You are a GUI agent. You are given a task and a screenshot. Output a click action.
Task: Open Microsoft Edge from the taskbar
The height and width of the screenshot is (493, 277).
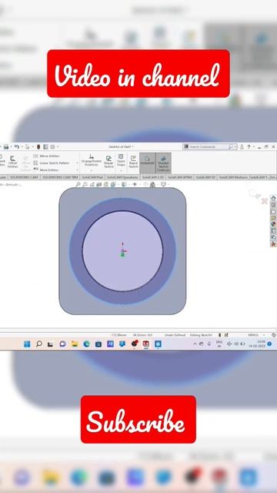(x=86, y=344)
